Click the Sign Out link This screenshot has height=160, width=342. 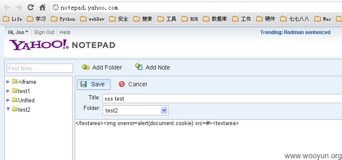point(44,32)
